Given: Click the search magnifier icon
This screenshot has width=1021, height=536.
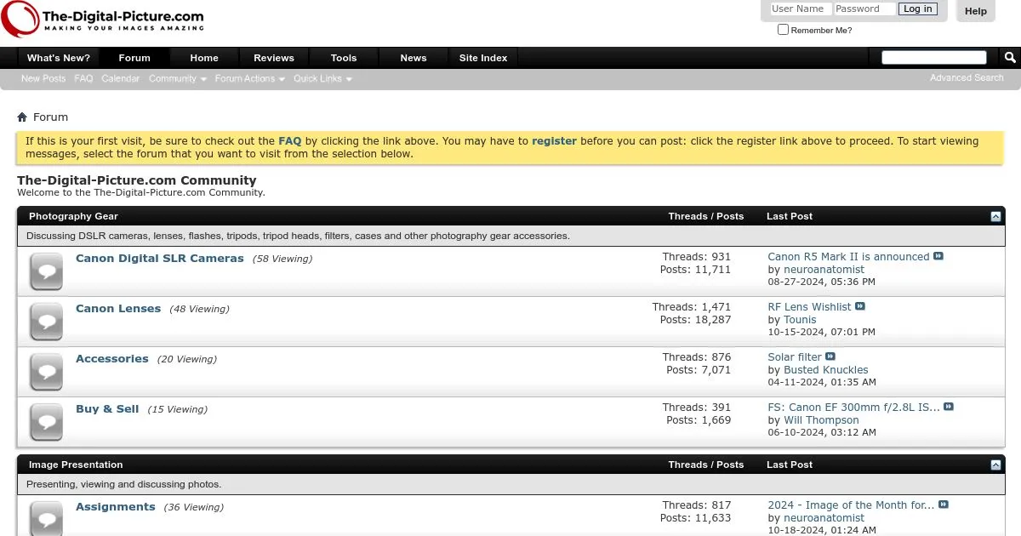Looking at the screenshot, I should click(1010, 58).
